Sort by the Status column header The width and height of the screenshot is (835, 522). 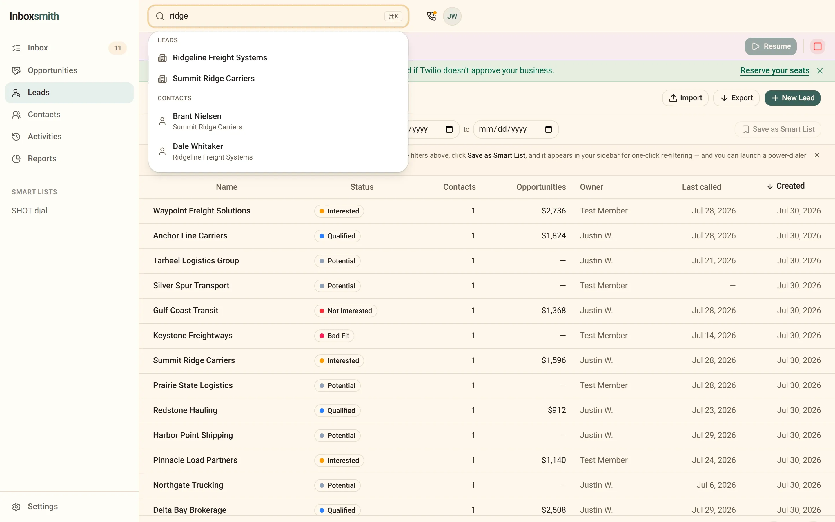[362, 187]
